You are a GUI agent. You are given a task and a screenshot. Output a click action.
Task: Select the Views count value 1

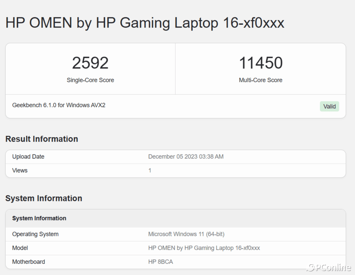150,170
